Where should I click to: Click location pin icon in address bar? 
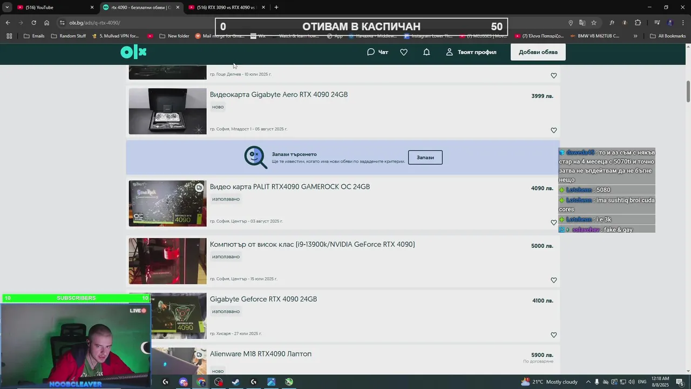pyautogui.click(x=571, y=23)
